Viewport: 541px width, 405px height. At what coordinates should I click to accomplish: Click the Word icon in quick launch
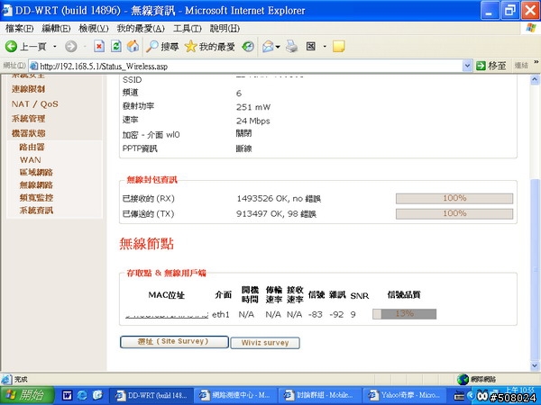[67, 395]
